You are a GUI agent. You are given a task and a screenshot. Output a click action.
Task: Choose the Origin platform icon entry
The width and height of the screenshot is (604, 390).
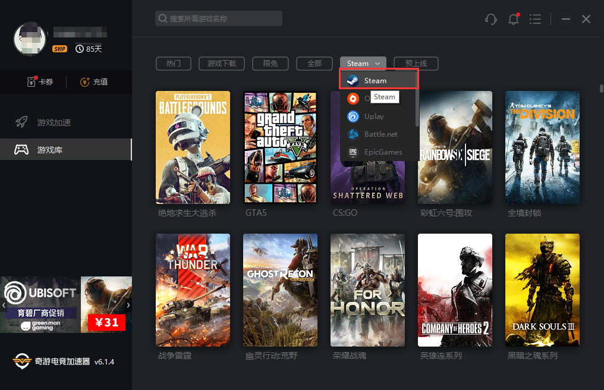[353, 99]
